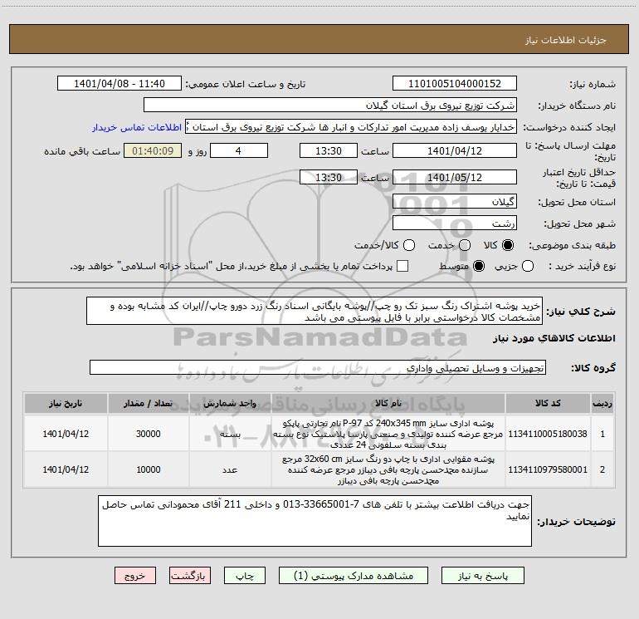Click the بازگشت back button
Screen dimensions: 639x619
point(190,575)
